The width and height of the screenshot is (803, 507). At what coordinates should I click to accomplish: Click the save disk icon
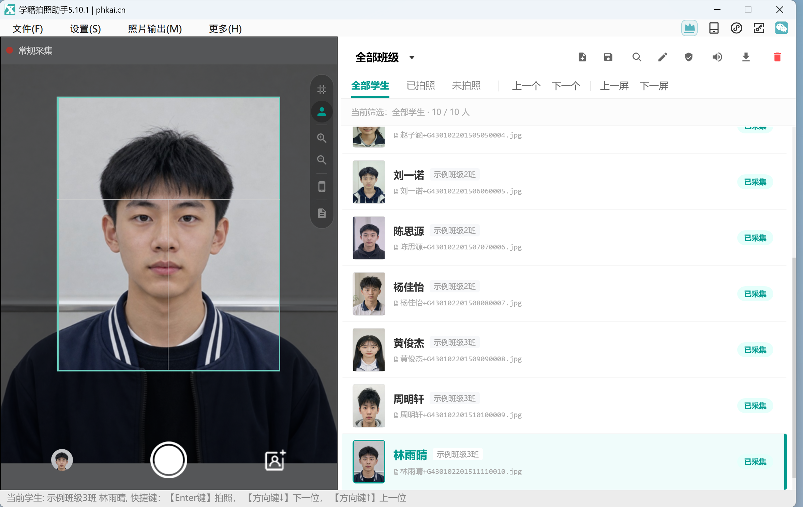(x=608, y=57)
